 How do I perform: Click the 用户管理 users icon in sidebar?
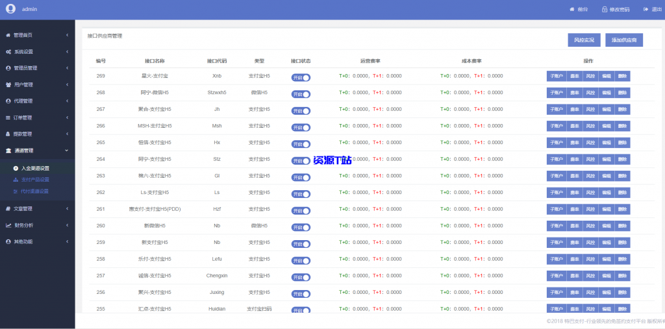(x=8, y=85)
